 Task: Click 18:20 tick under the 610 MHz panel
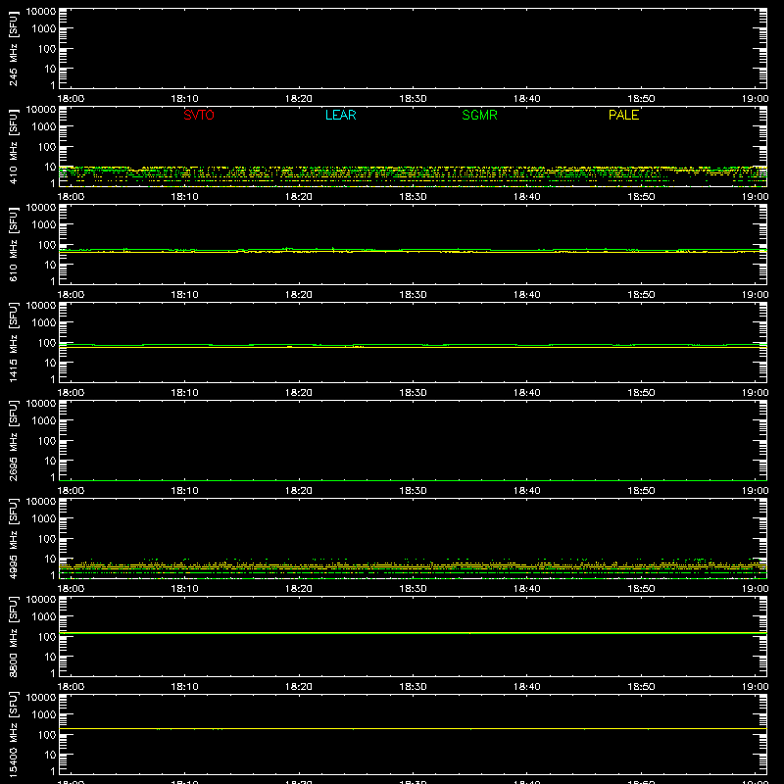299,295
